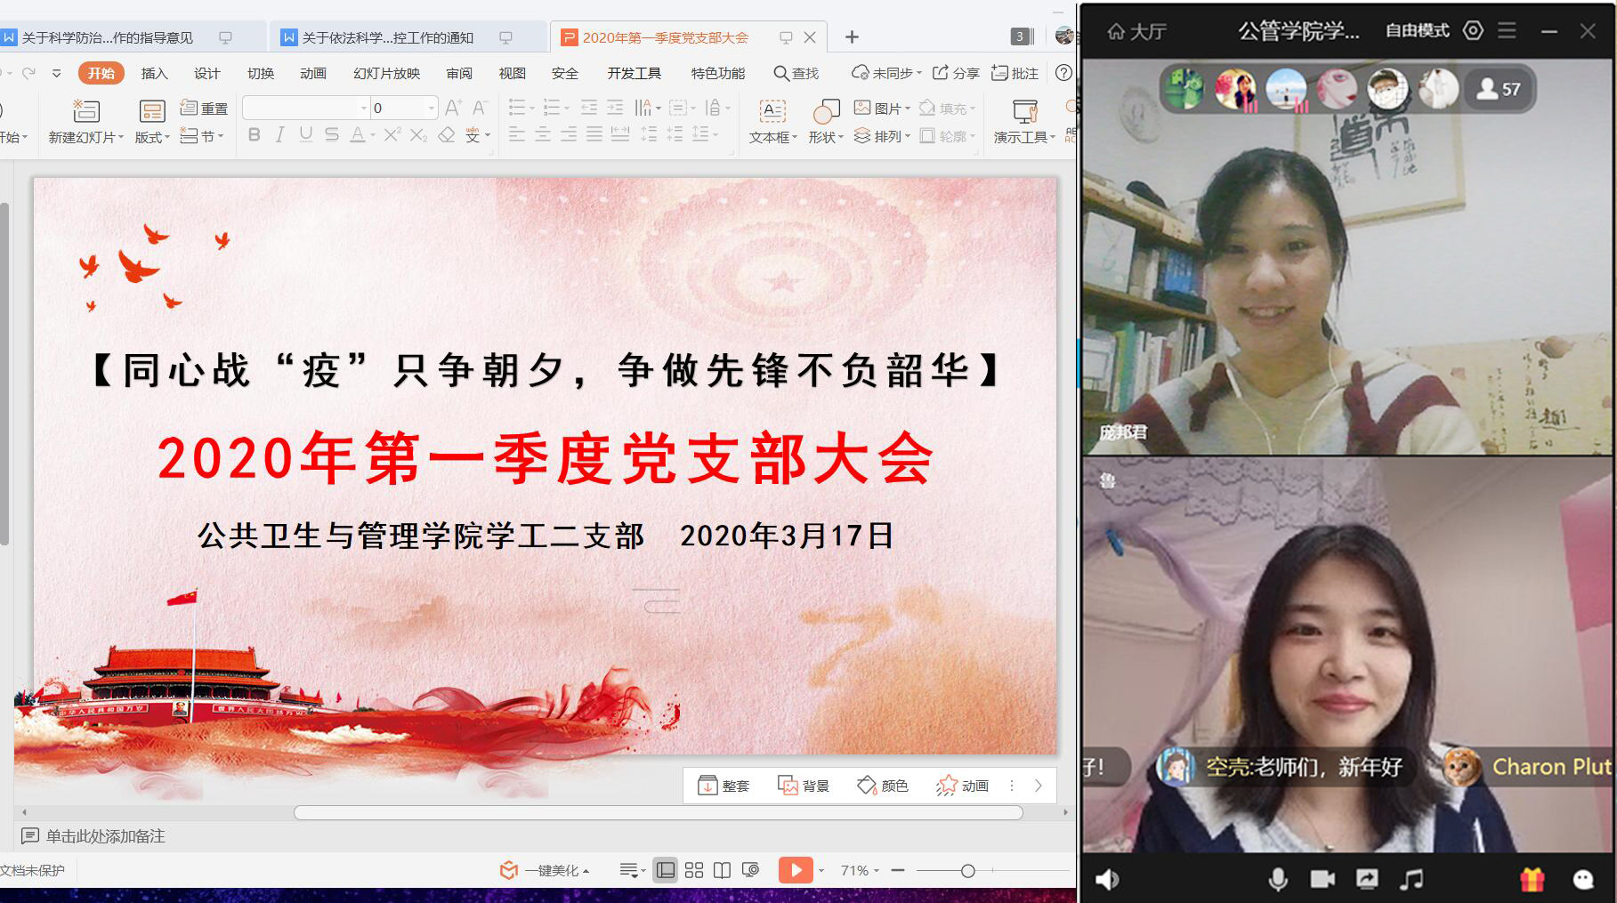Image resolution: width=1617 pixels, height=903 pixels.
Task: Switch to slide sorter grid view
Action: (694, 870)
